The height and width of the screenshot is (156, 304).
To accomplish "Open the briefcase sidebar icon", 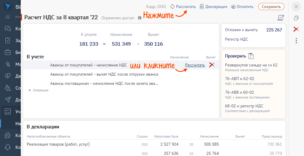I will click(x=7, y=52).
